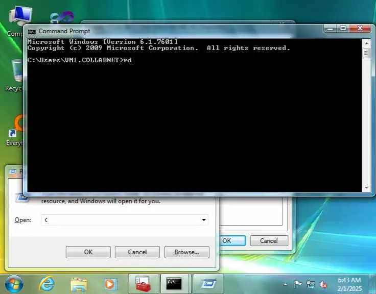This screenshot has width=376, height=294.
Task: Open the Action Center flag icon
Action: click(298, 284)
